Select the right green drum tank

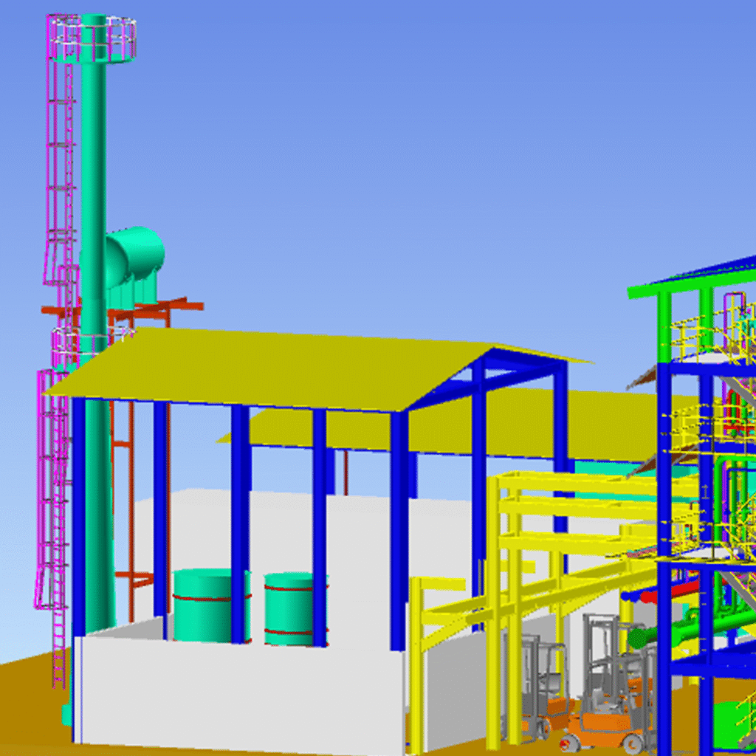tap(292, 609)
